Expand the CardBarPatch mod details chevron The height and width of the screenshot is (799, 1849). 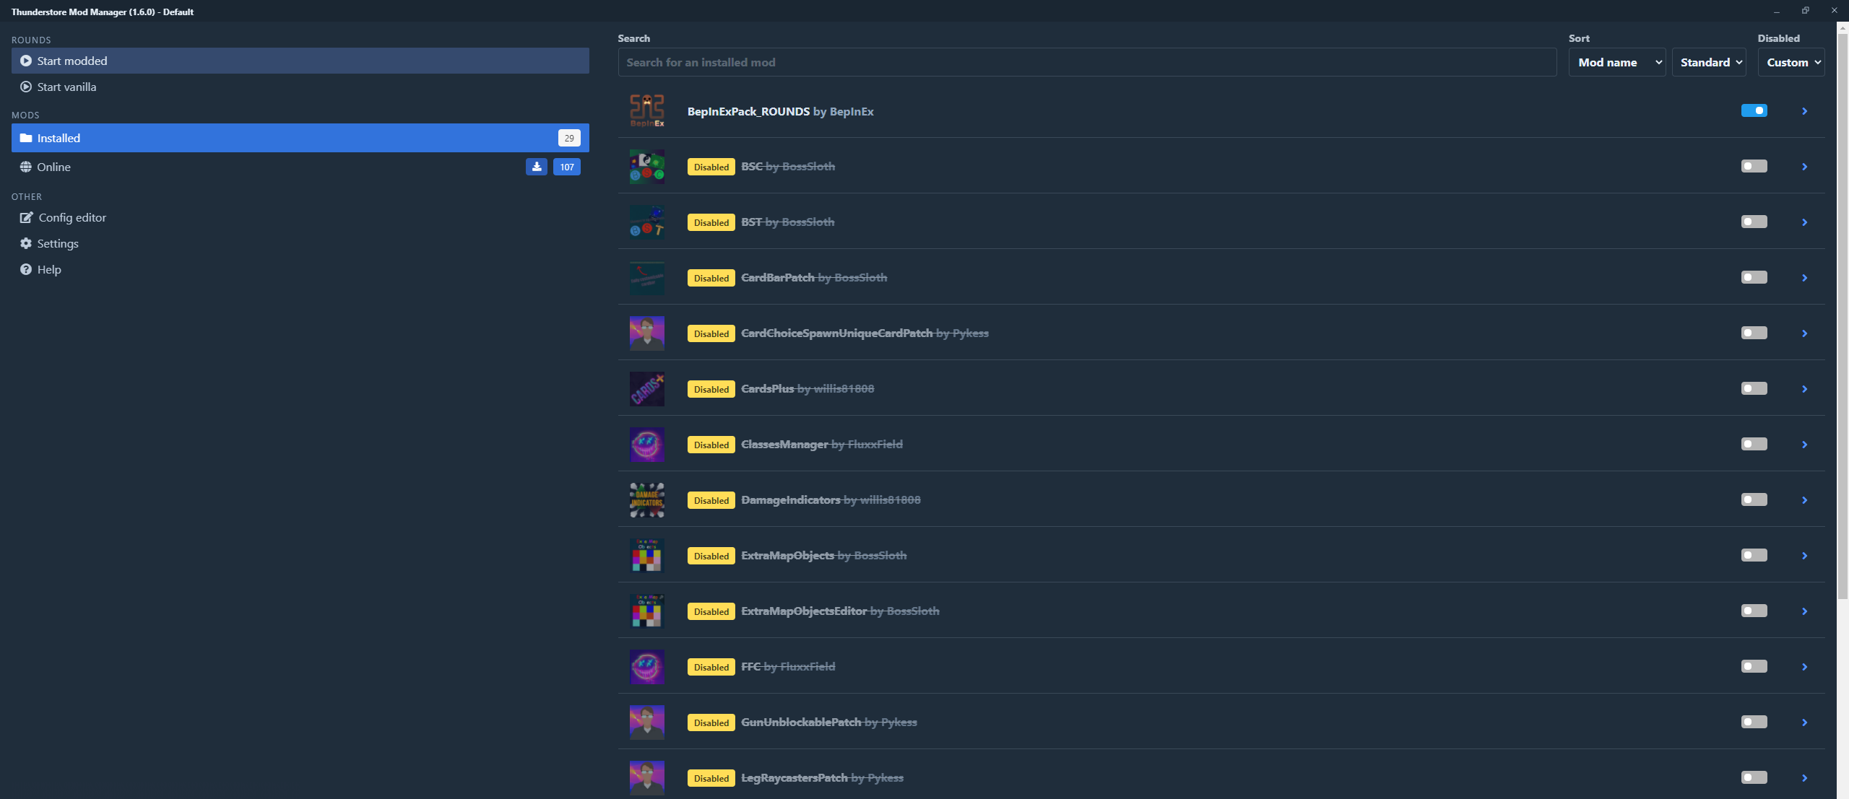coord(1804,278)
